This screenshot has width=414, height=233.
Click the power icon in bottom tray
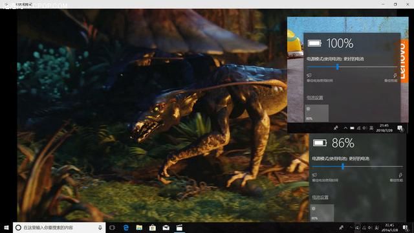(x=358, y=227)
